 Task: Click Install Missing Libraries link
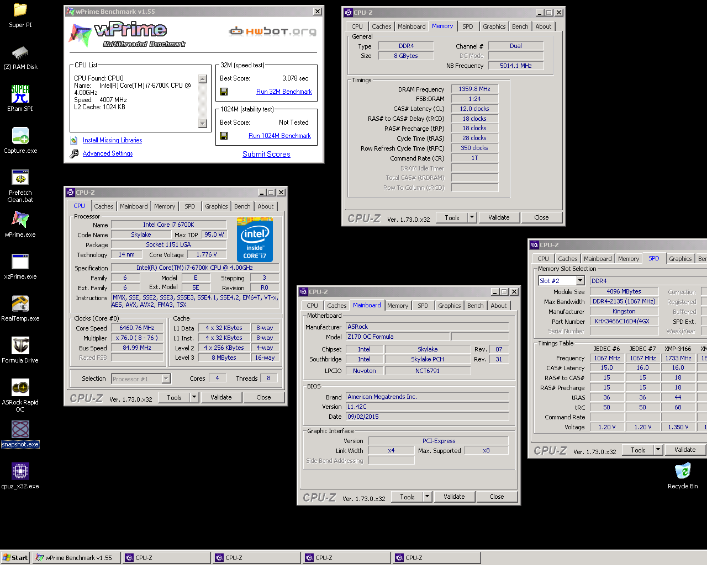point(112,140)
